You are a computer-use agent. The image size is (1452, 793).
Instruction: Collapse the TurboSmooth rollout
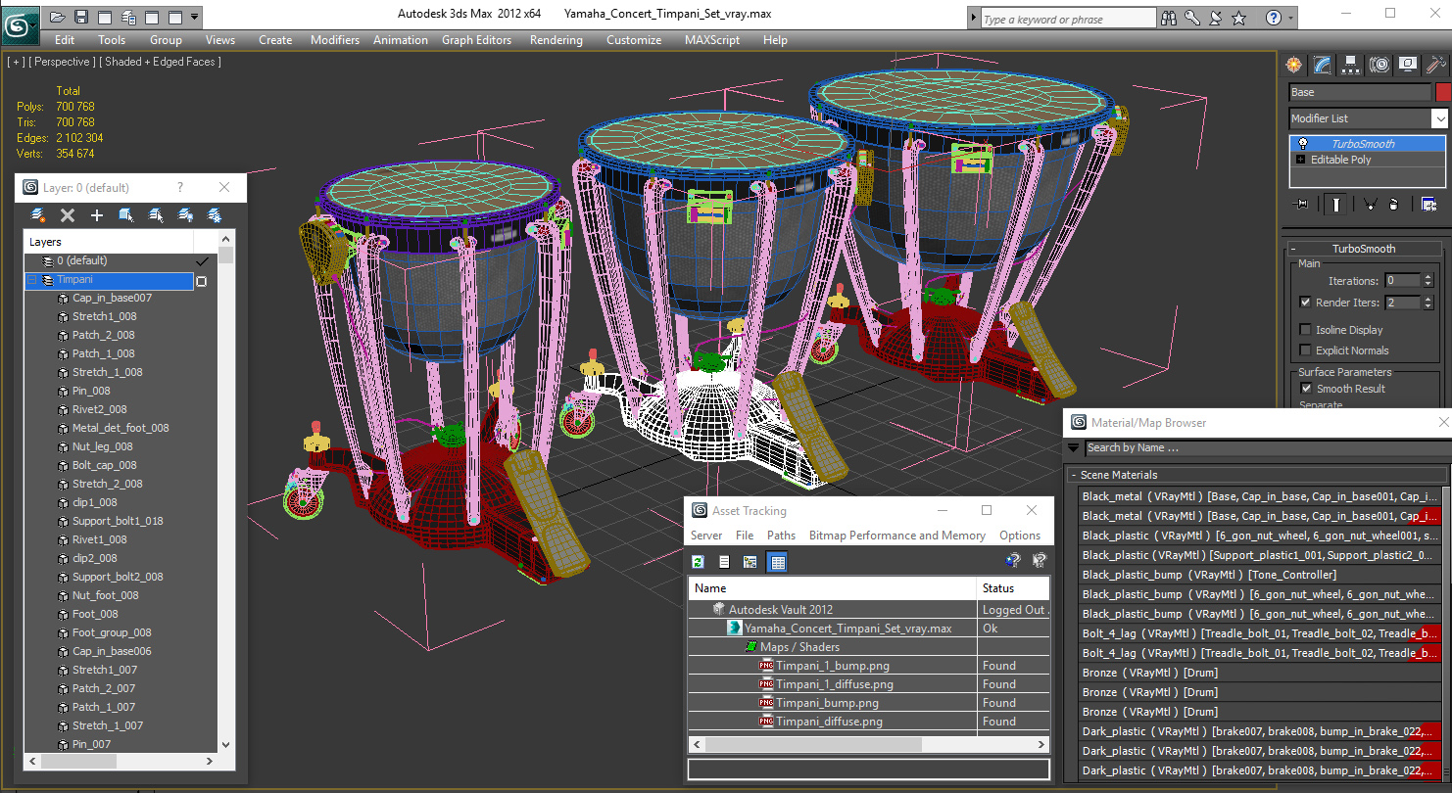point(1293,249)
